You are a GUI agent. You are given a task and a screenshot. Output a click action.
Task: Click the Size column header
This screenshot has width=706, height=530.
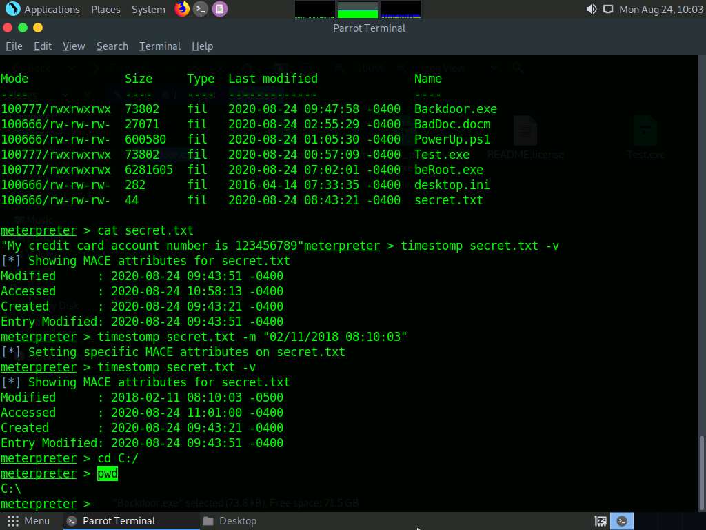click(x=138, y=79)
